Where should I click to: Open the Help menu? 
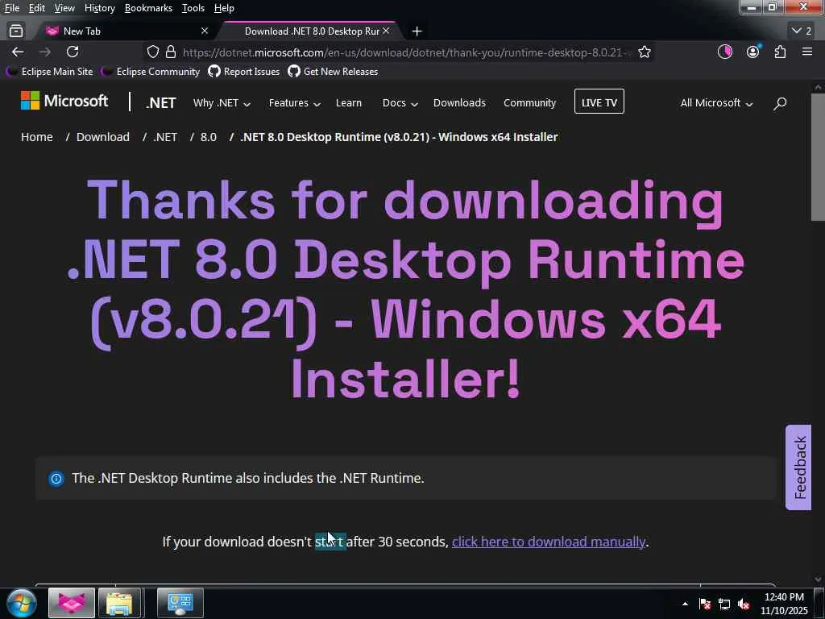[x=224, y=8]
